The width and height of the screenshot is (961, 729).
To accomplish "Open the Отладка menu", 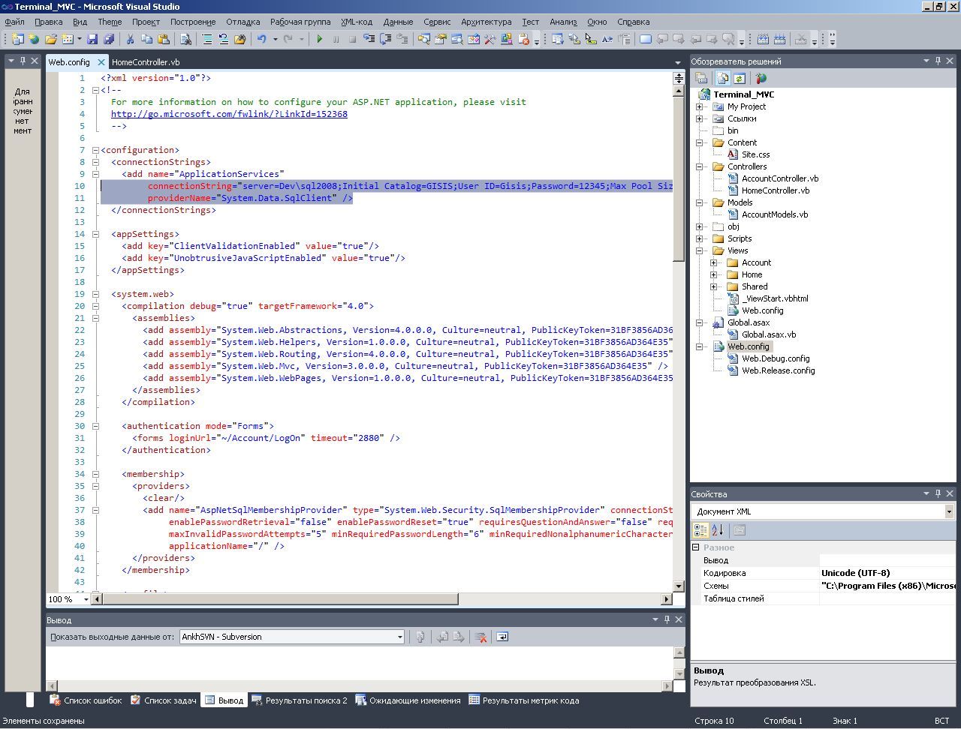I will pos(243,22).
